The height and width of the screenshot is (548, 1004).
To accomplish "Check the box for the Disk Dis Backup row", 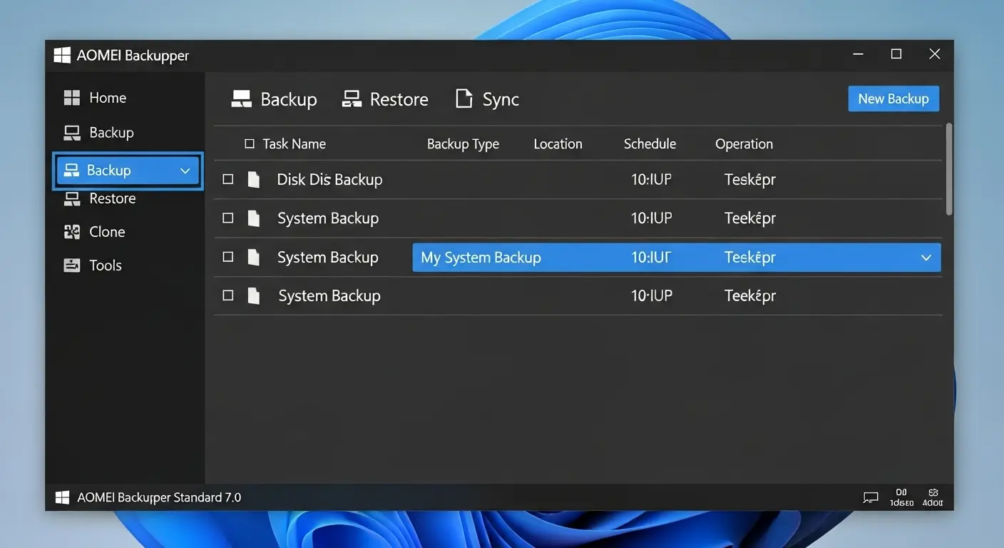I will (228, 179).
